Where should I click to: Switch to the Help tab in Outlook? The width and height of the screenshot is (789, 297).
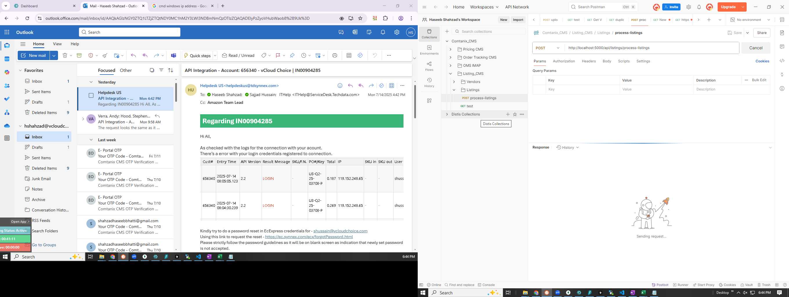tap(75, 44)
